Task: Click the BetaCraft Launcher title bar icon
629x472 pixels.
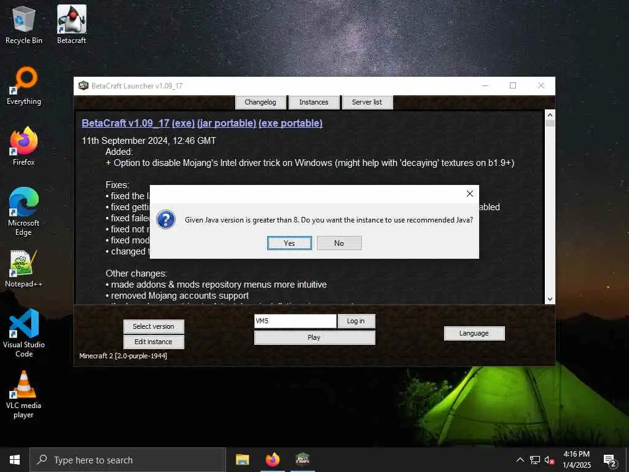Action: coord(83,85)
